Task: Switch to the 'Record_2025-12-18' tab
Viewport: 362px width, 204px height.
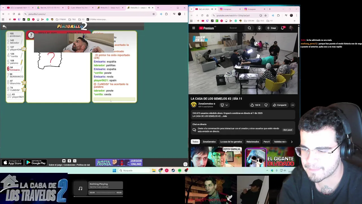Action: click(50, 8)
